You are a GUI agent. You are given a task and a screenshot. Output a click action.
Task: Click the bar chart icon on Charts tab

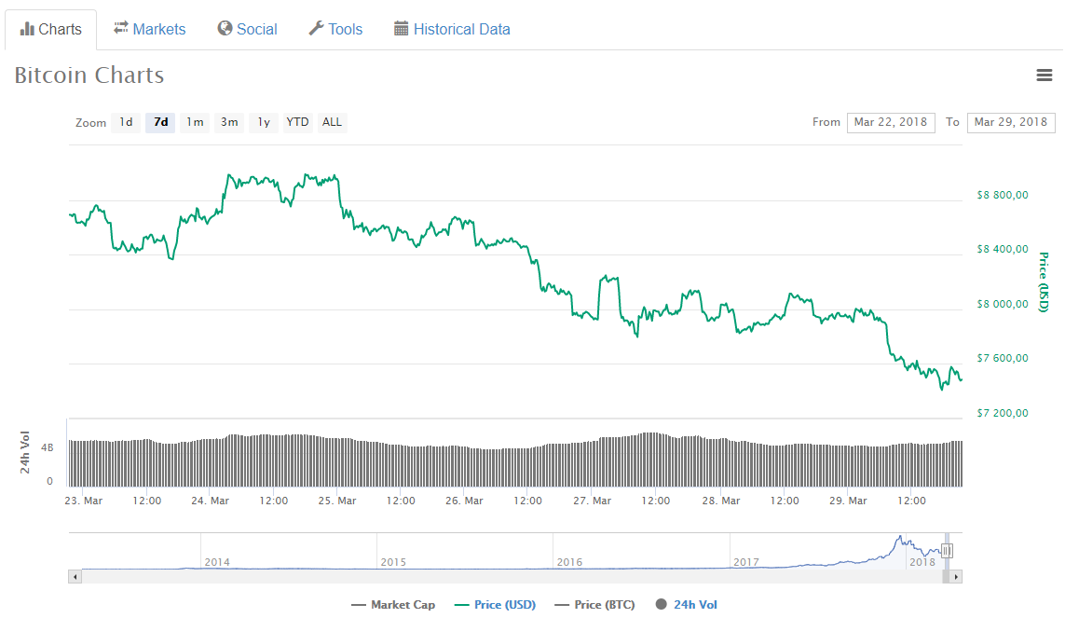(27, 29)
